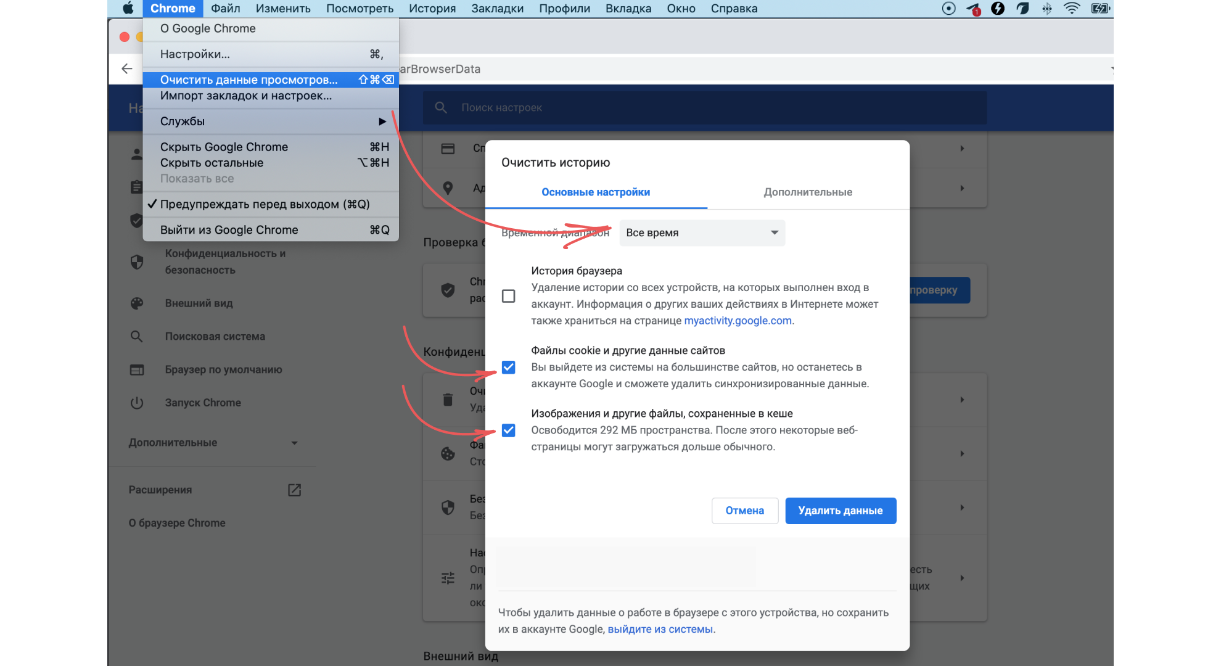Enable the История браузера checkbox
The image size is (1221, 666).
(509, 296)
